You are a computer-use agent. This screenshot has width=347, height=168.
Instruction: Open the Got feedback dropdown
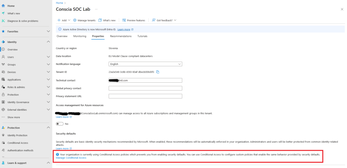pyautogui.click(x=164, y=20)
